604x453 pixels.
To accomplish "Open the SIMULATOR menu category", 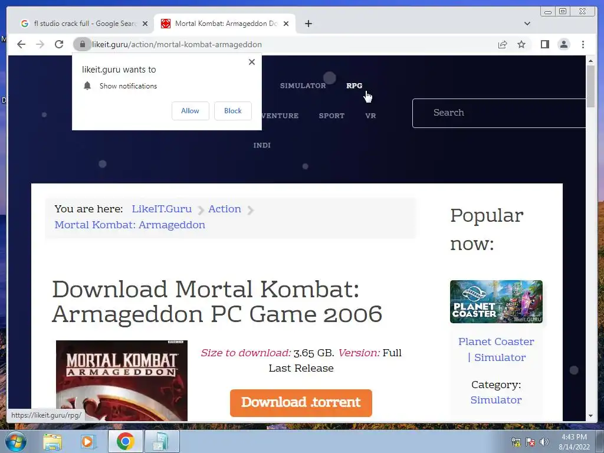I will point(303,86).
